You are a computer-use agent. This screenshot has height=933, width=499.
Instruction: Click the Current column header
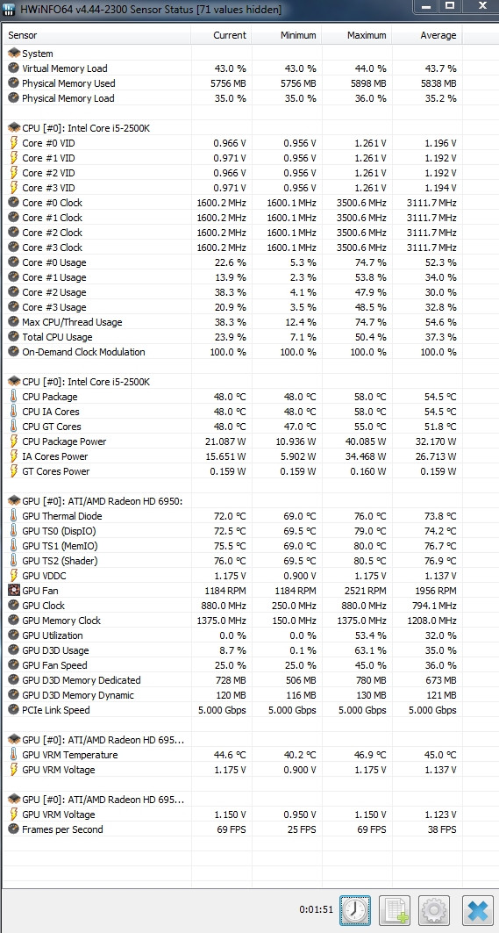click(221, 35)
